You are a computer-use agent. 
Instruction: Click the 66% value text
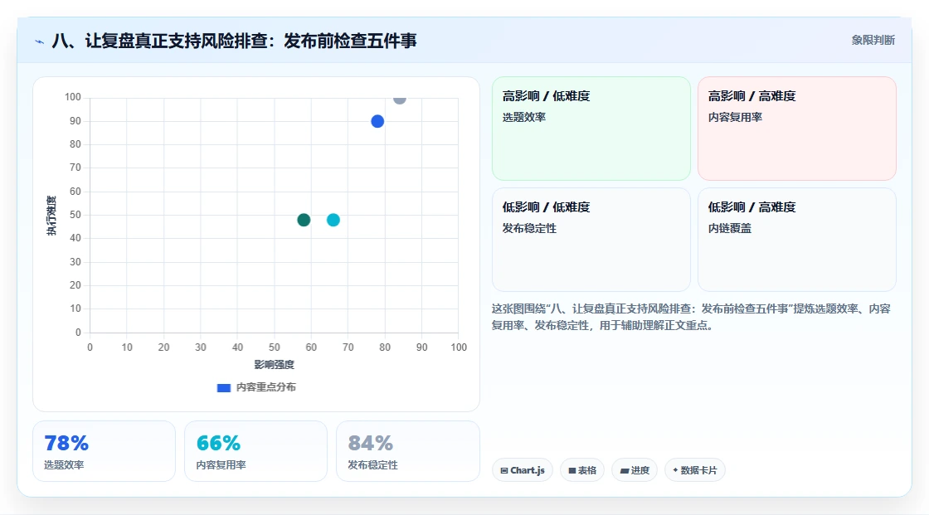point(218,443)
